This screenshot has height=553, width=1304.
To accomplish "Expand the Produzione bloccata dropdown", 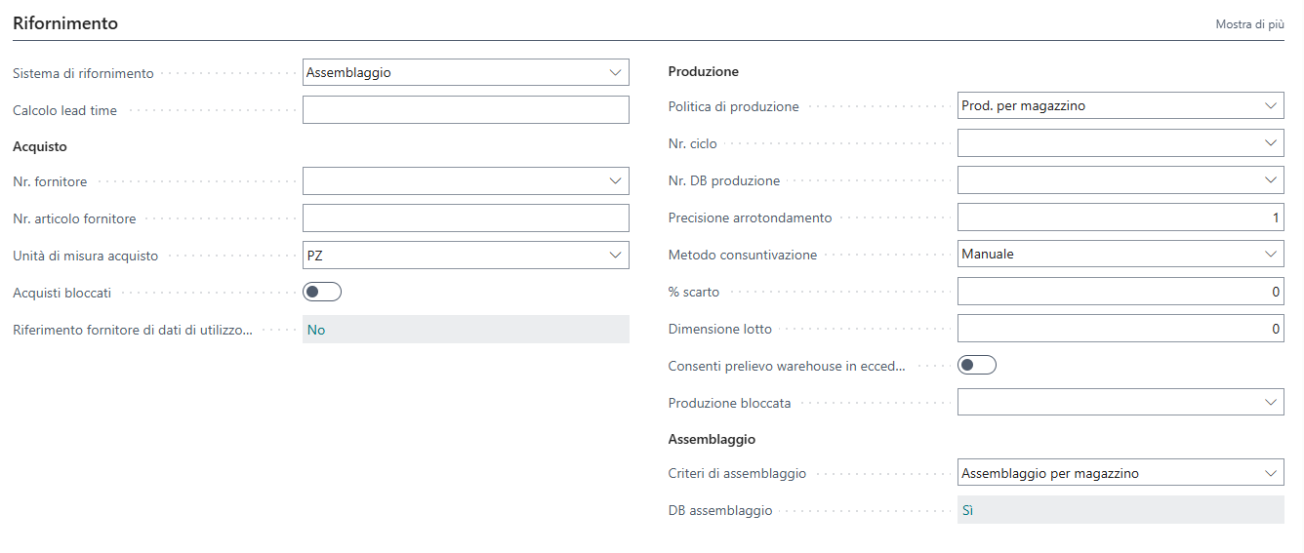I will [x=1120, y=402].
